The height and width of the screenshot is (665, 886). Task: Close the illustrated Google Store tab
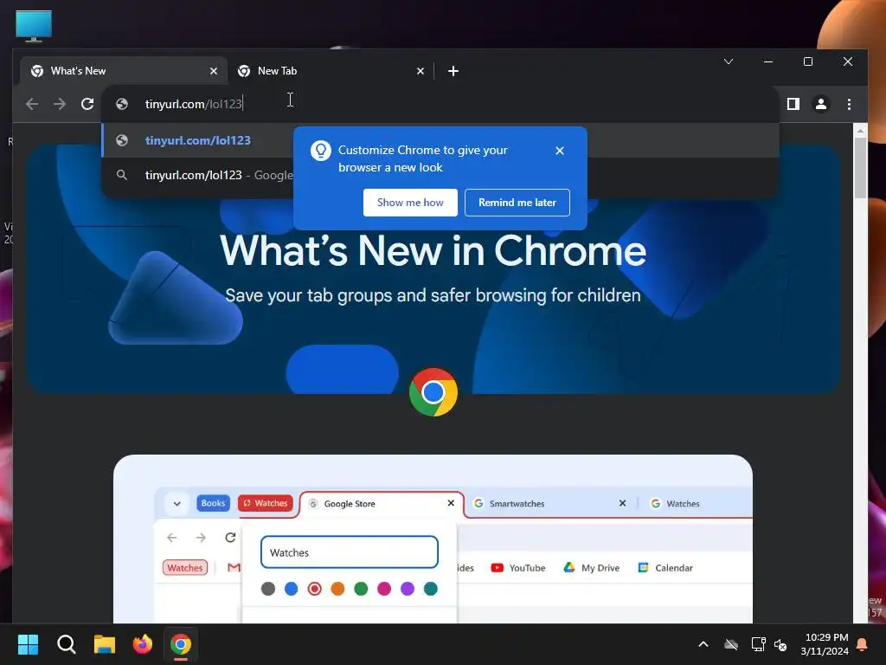(451, 503)
